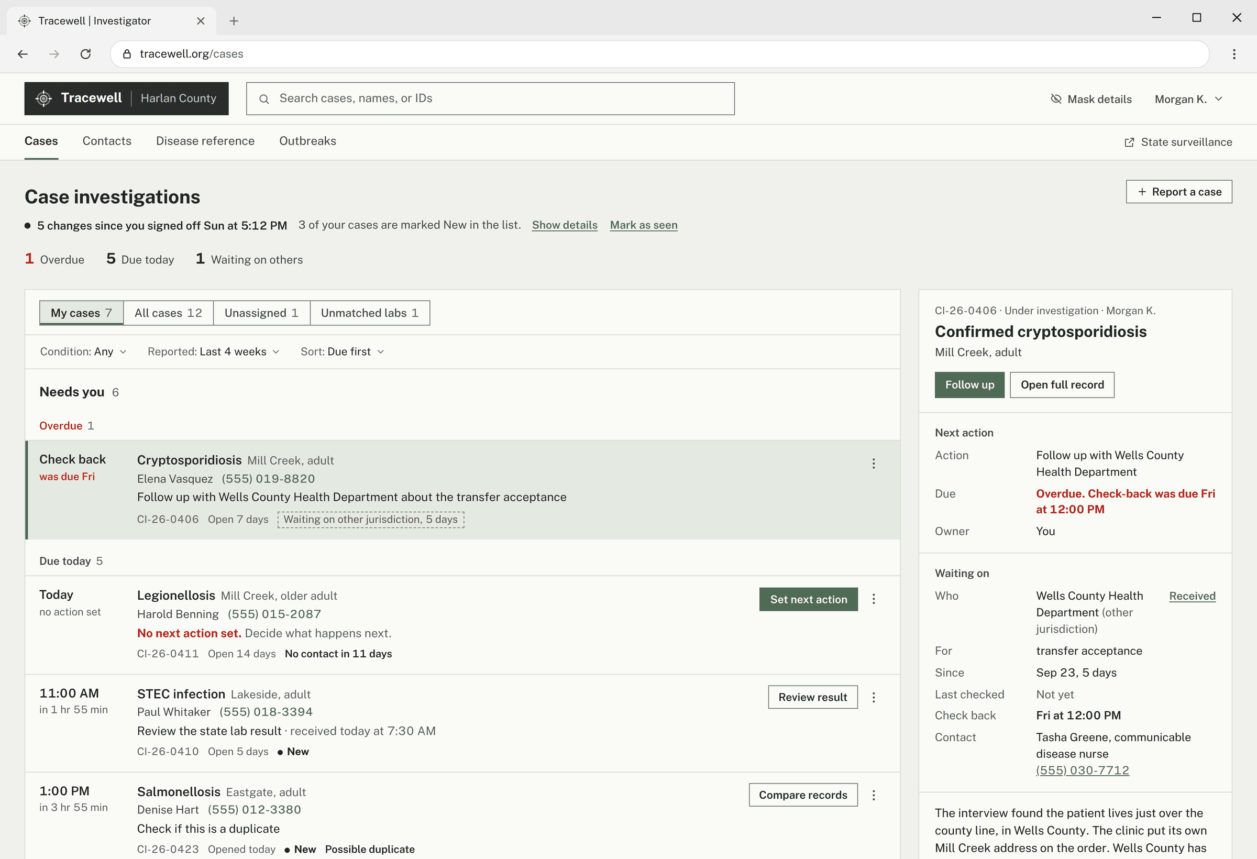Click Set next action button

click(x=809, y=599)
